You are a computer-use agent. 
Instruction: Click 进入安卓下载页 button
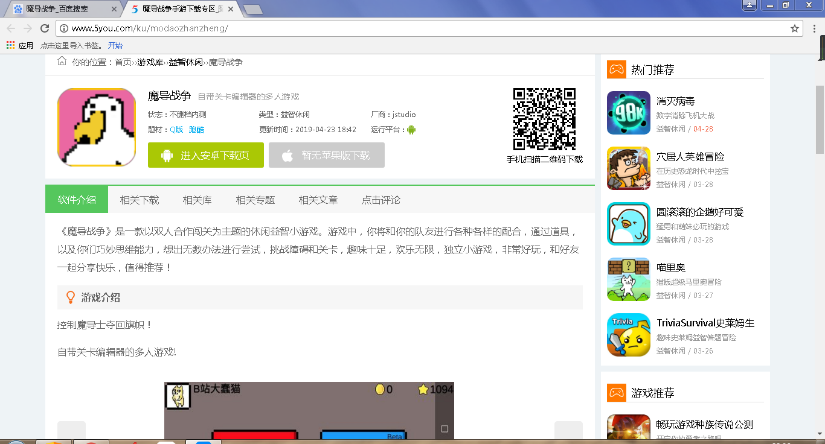(206, 155)
